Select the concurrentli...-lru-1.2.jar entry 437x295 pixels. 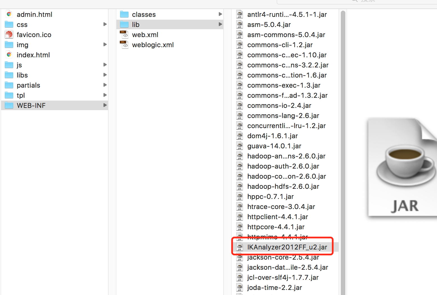click(287, 126)
